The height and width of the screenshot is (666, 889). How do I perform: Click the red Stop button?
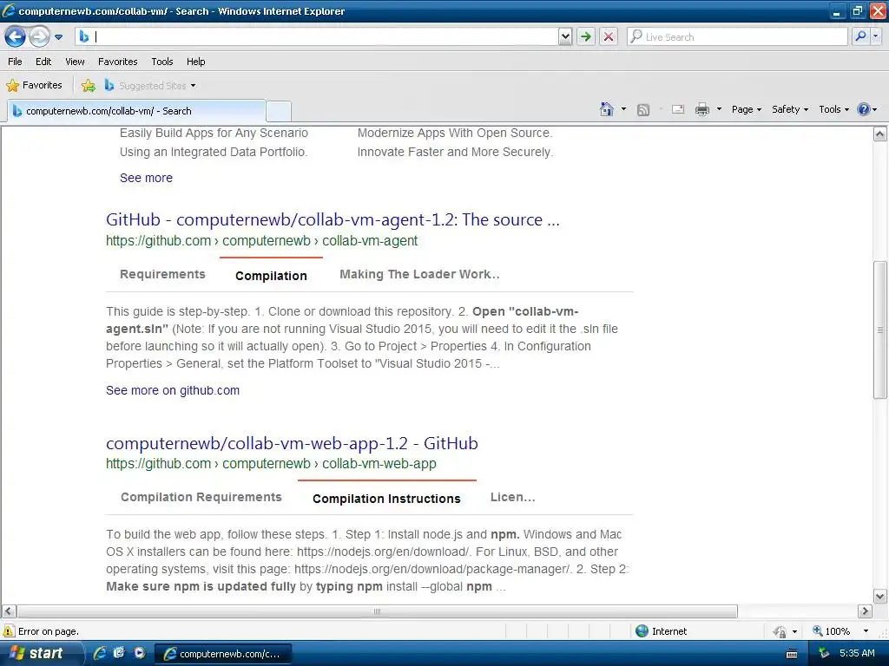click(x=609, y=36)
